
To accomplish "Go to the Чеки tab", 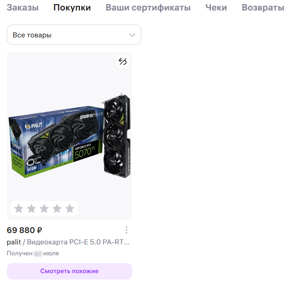I will click(x=216, y=8).
